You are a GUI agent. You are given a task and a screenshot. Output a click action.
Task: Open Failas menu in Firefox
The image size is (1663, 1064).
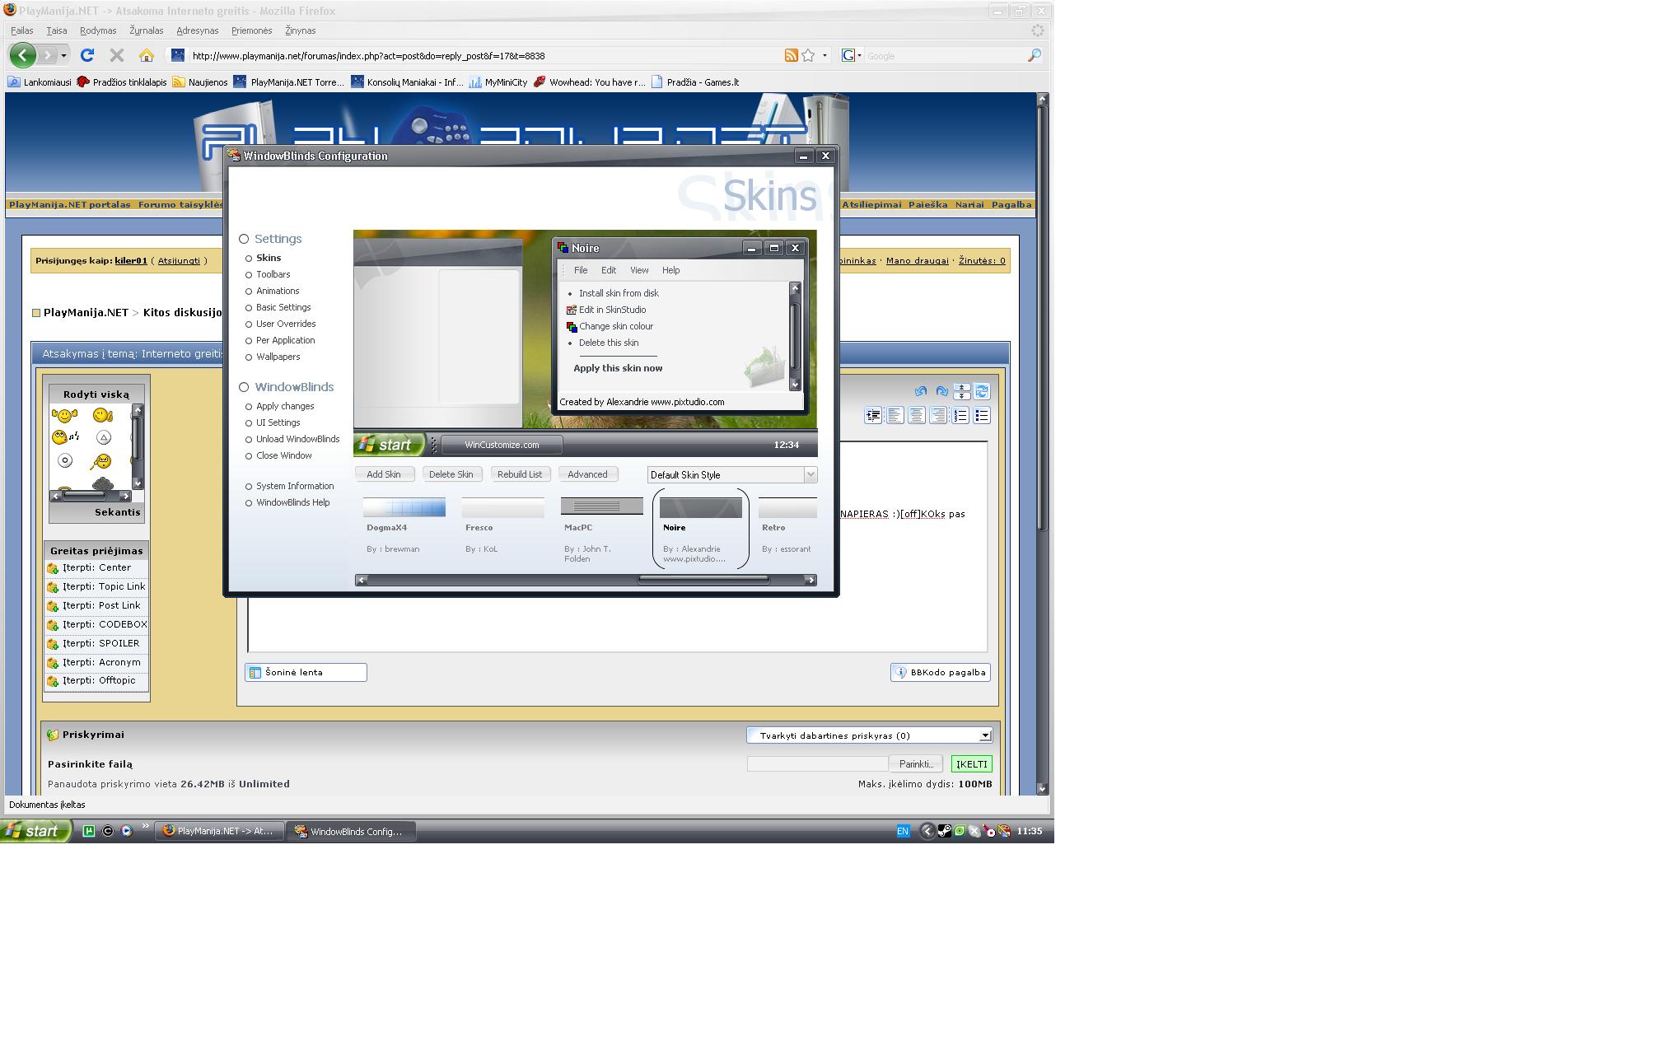pyautogui.click(x=21, y=30)
